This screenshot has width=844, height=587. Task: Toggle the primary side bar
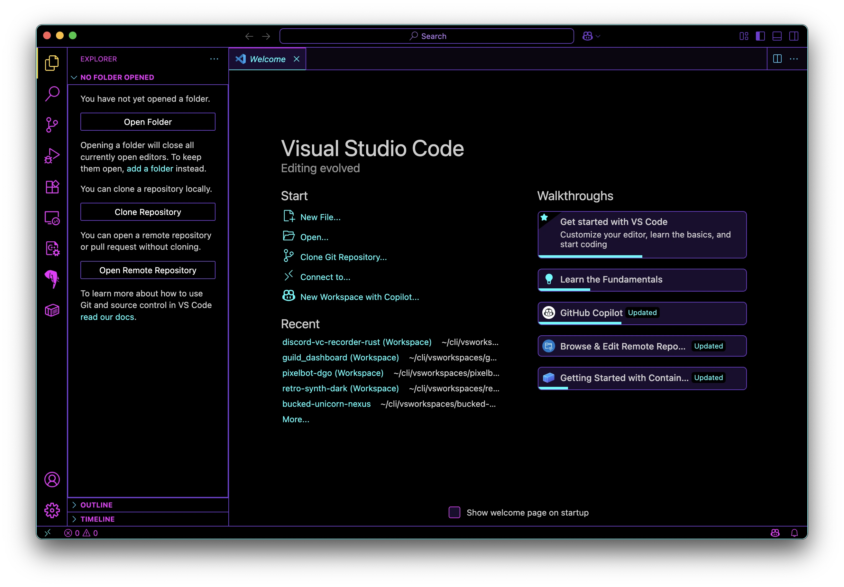[760, 36]
